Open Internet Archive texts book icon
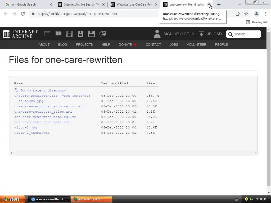Screen dimensions: 271x203 click(x=58, y=34)
